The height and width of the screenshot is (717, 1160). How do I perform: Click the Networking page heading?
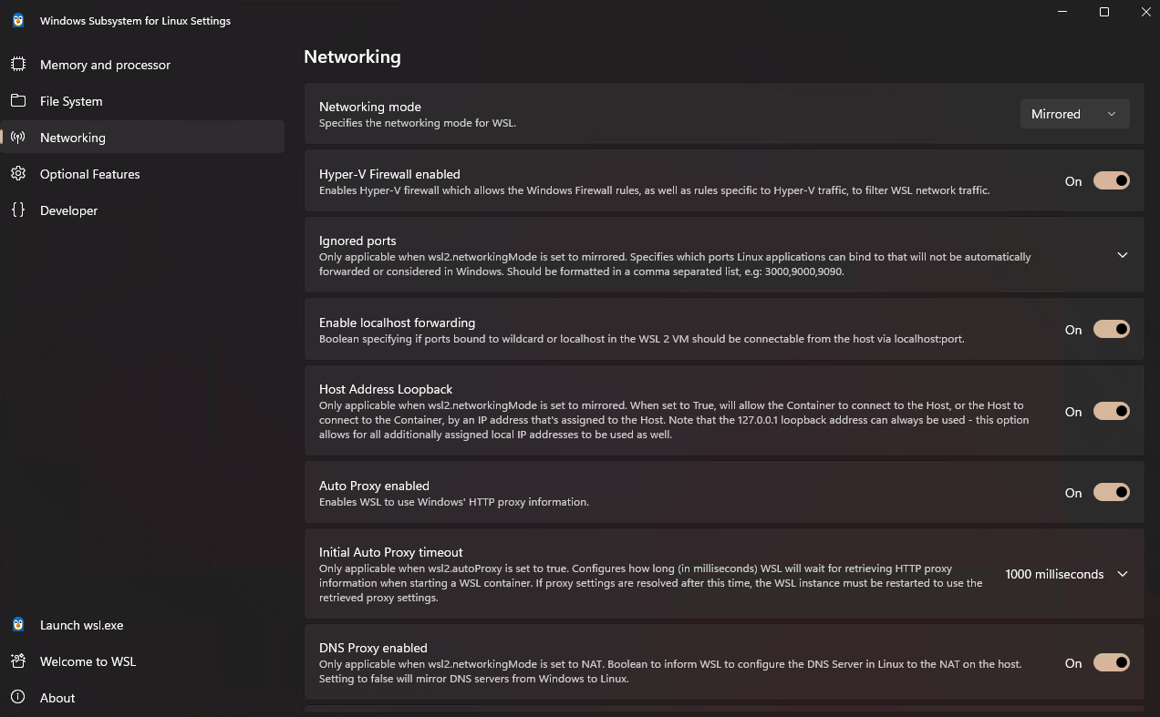pyautogui.click(x=352, y=56)
